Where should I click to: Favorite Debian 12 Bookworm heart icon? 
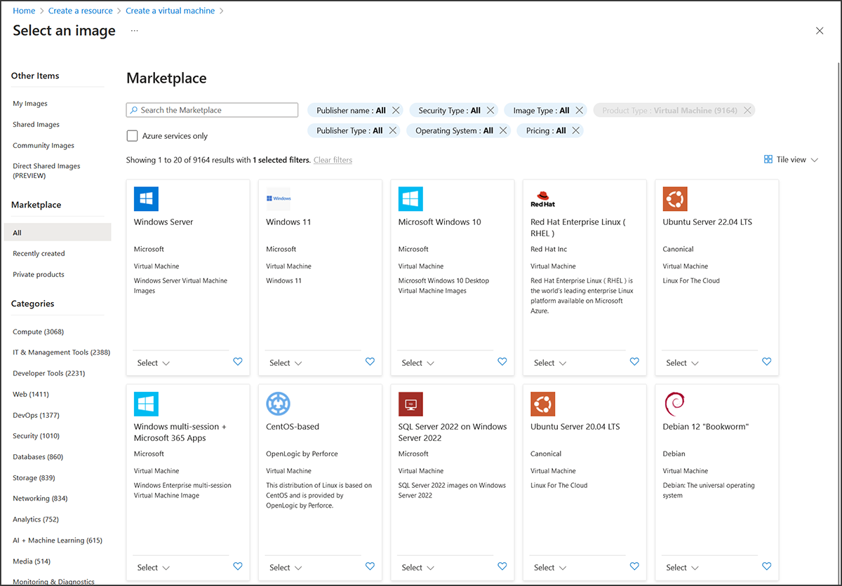(766, 566)
